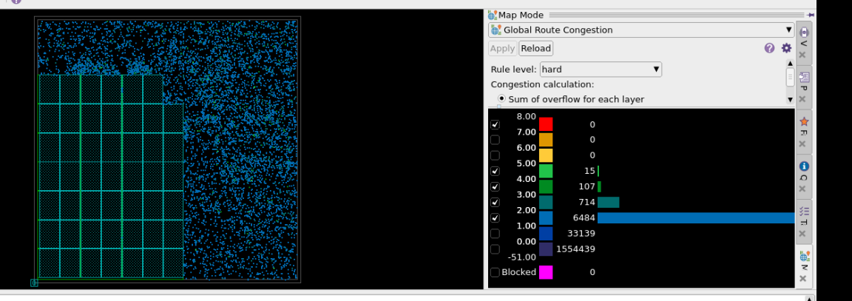Open the Map Mode help icon
The width and height of the screenshot is (852, 301).
[x=769, y=48]
